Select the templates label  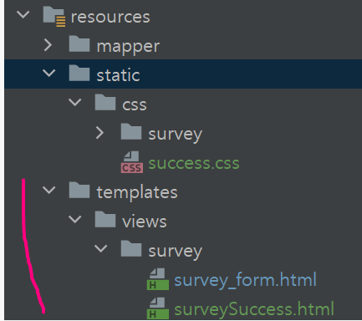pos(137,193)
